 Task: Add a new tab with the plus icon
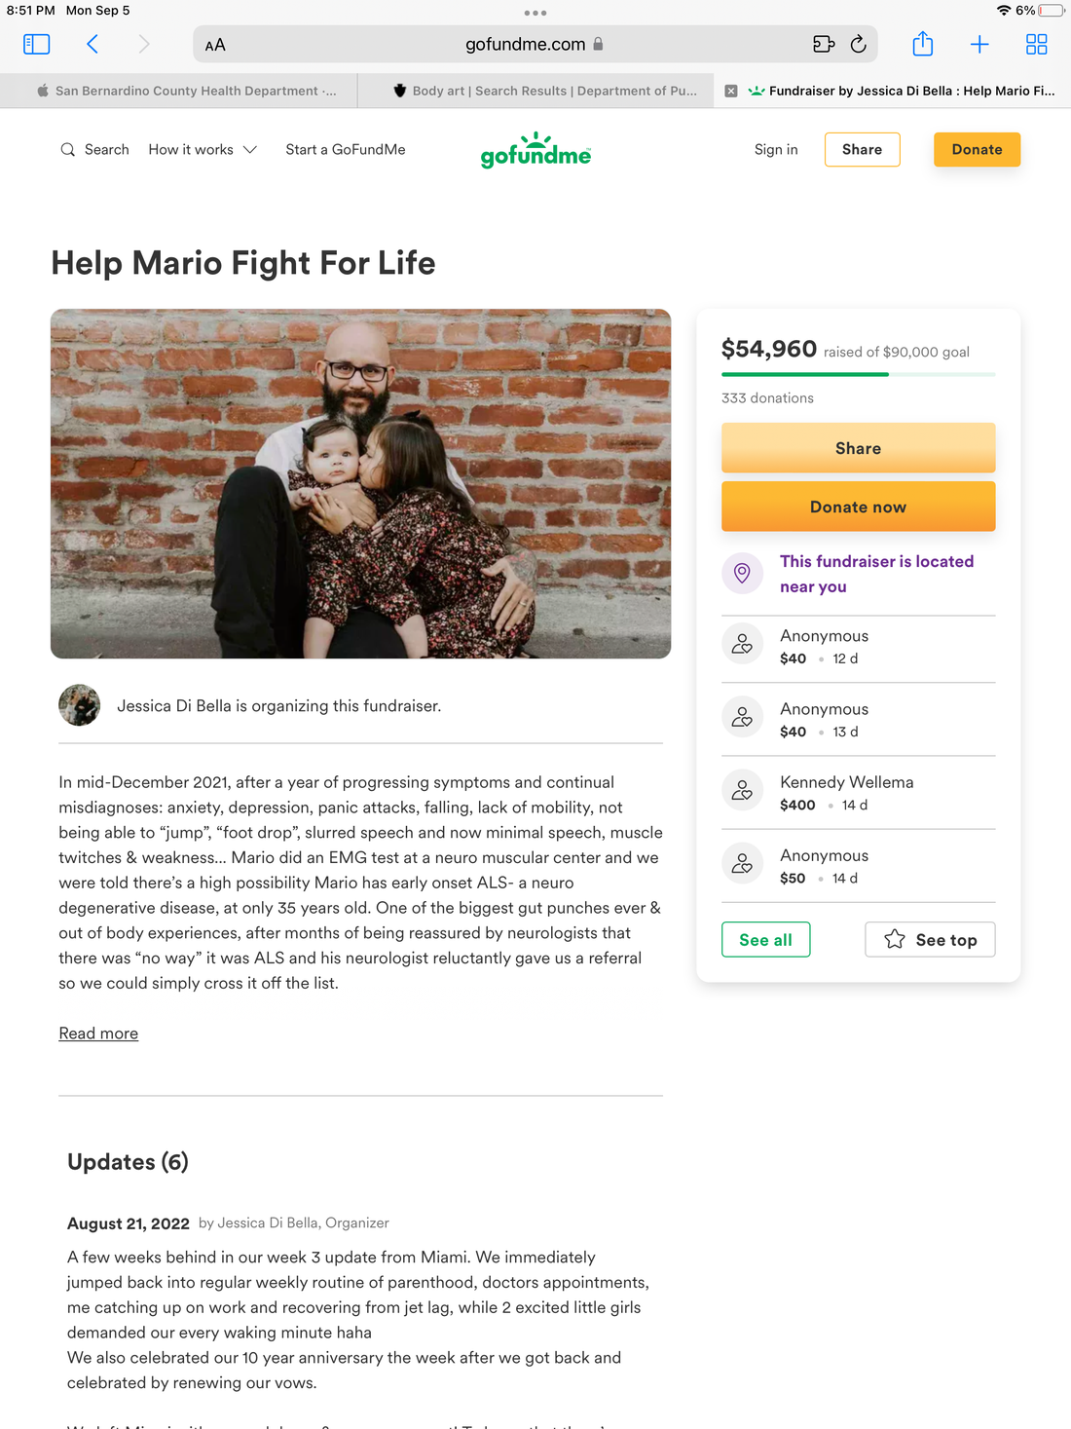pyautogui.click(x=979, y=44)
